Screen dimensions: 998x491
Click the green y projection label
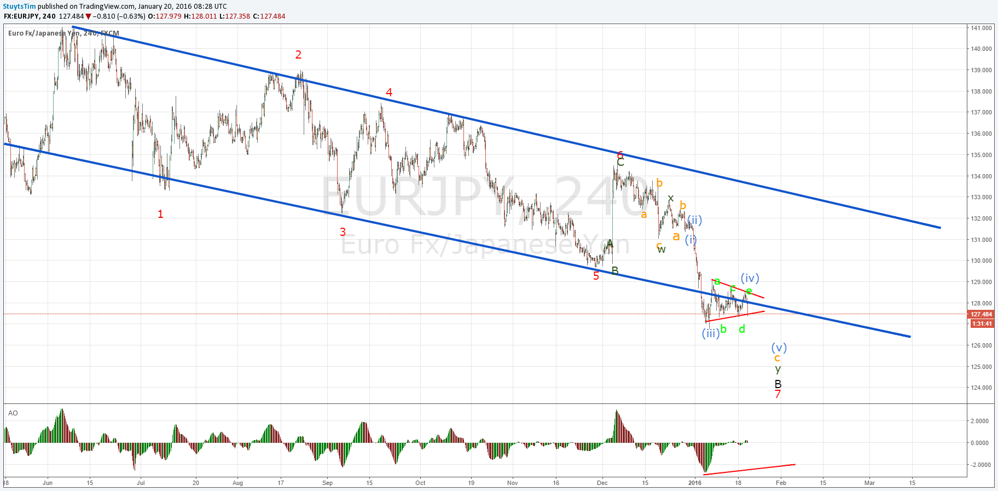(778, 369)
